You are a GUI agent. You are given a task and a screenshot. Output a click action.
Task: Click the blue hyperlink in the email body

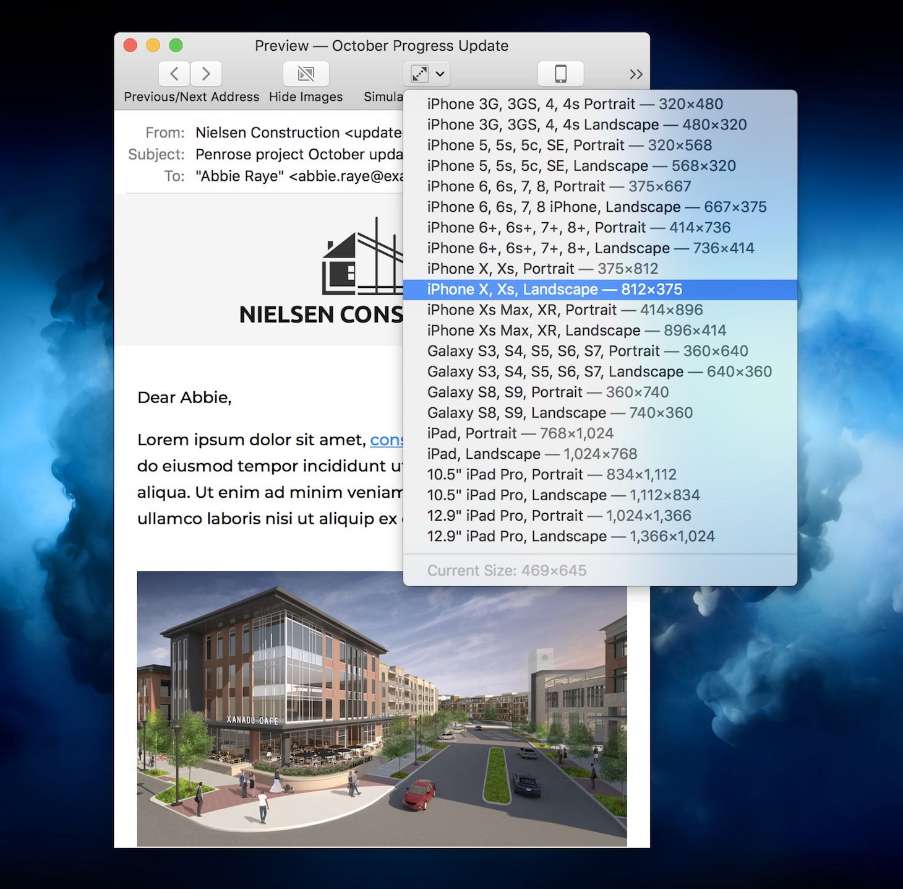[387, 440]
